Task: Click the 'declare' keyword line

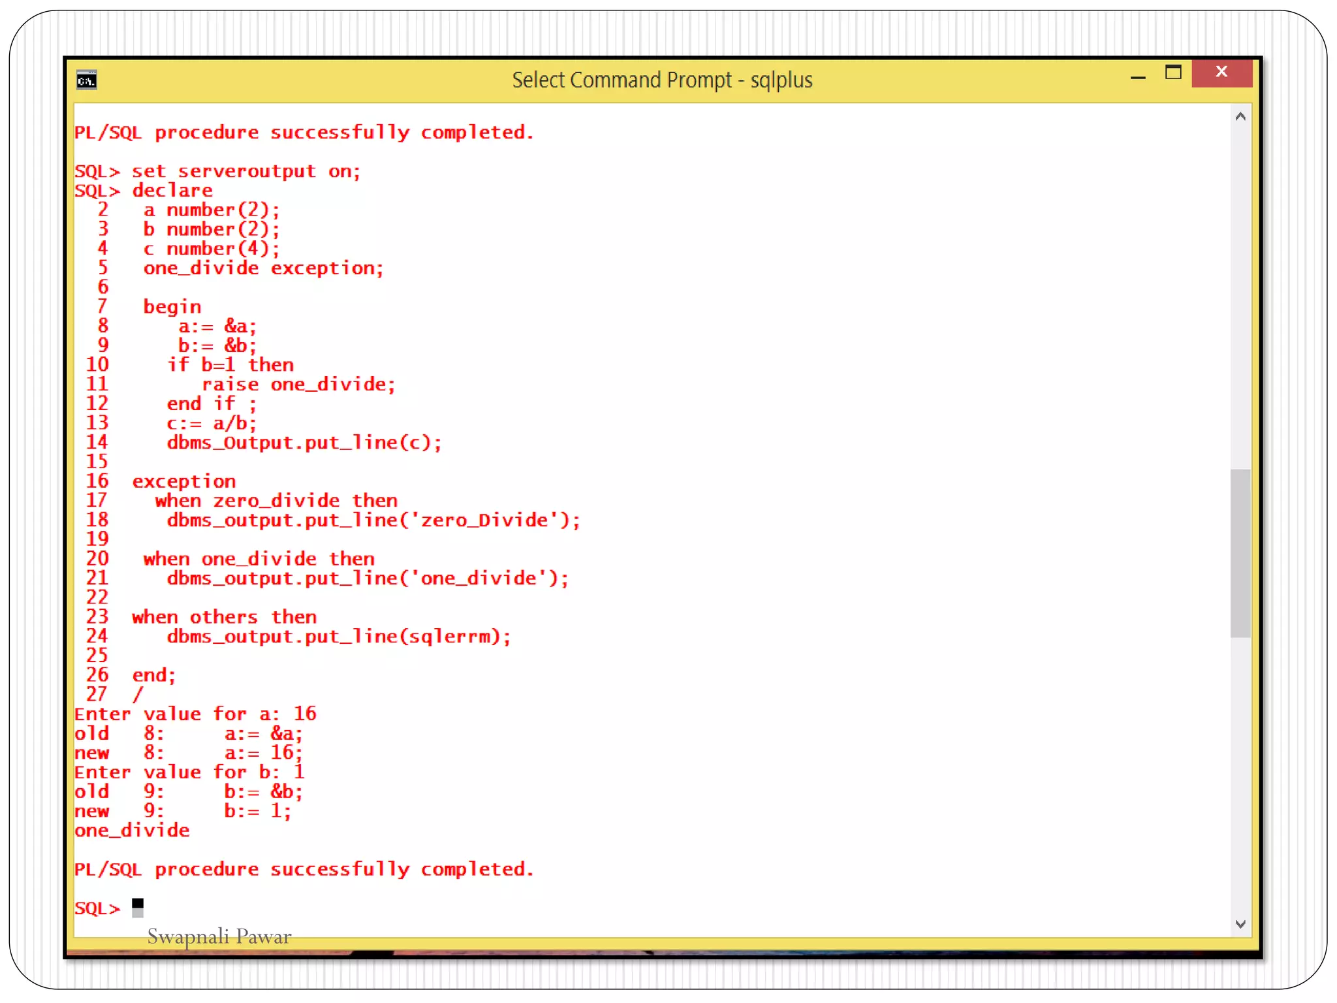Action: pyautogui.click(x=172, y=191)
